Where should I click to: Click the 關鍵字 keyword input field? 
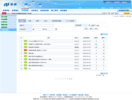click(43, 25)
